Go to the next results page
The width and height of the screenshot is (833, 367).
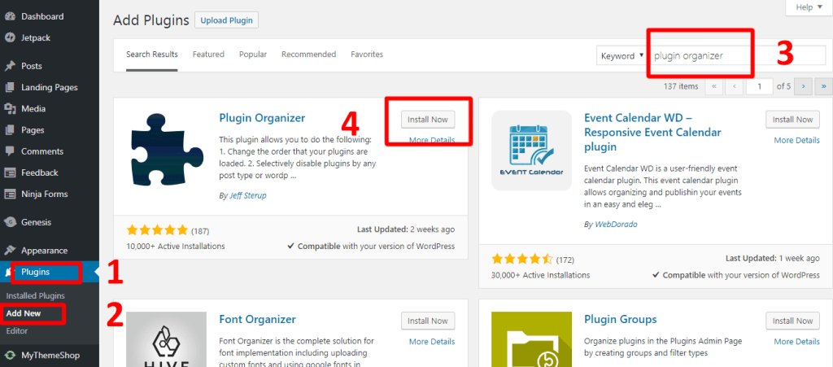click(803, 86)
